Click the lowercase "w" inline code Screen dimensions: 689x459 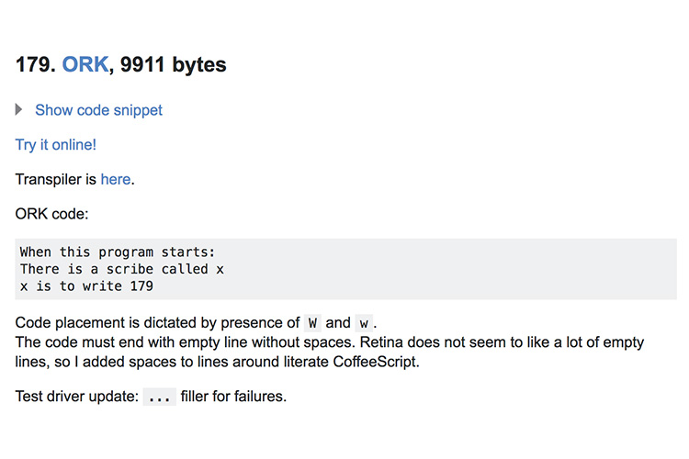(364, 323)
